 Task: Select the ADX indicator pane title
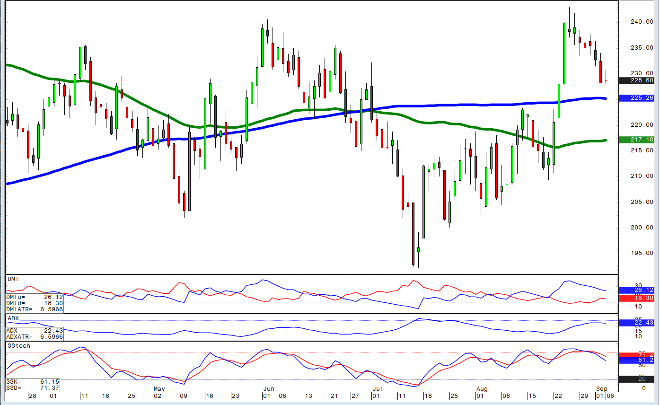coord(13,318)
